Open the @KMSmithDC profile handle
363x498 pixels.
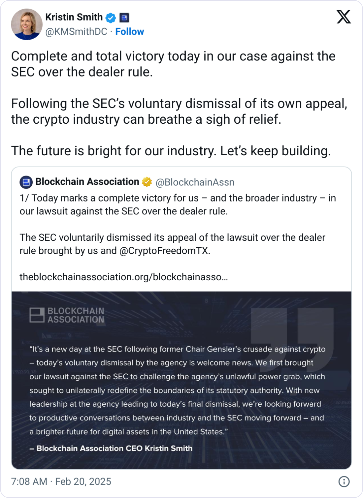click(75, 32)
